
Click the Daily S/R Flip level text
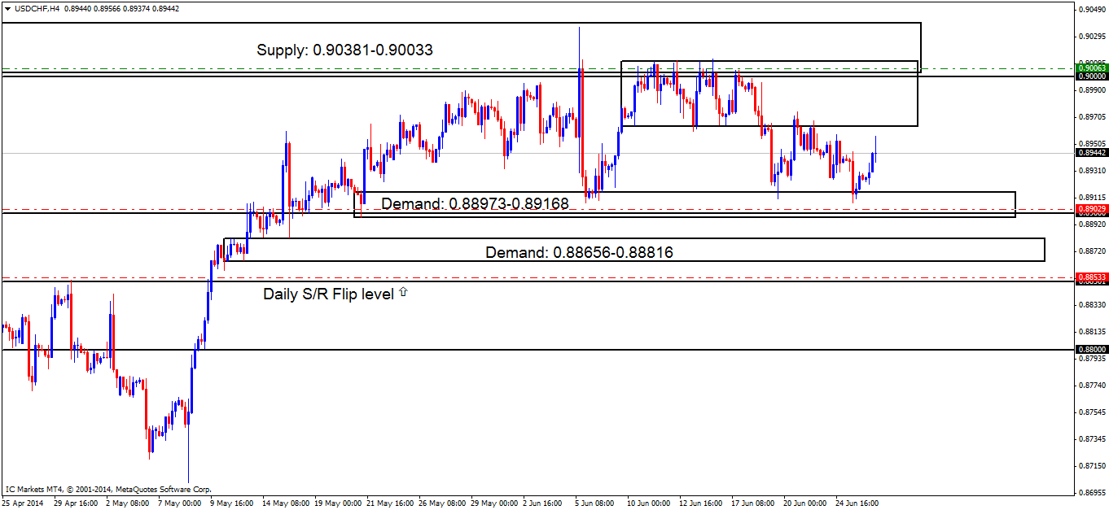[328, 294]
